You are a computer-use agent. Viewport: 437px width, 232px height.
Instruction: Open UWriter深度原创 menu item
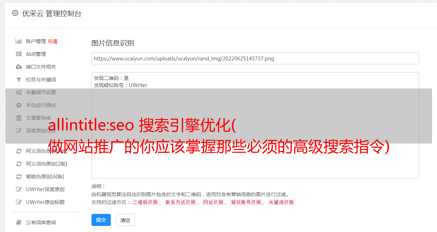(45, 189)
